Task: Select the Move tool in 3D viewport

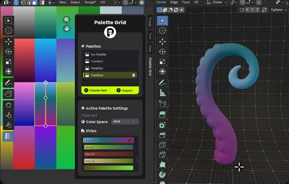Action: pyautogui.click(x=162, y=42)
